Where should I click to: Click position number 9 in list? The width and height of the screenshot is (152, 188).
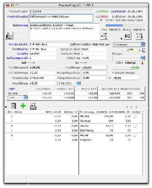(12, 135)
